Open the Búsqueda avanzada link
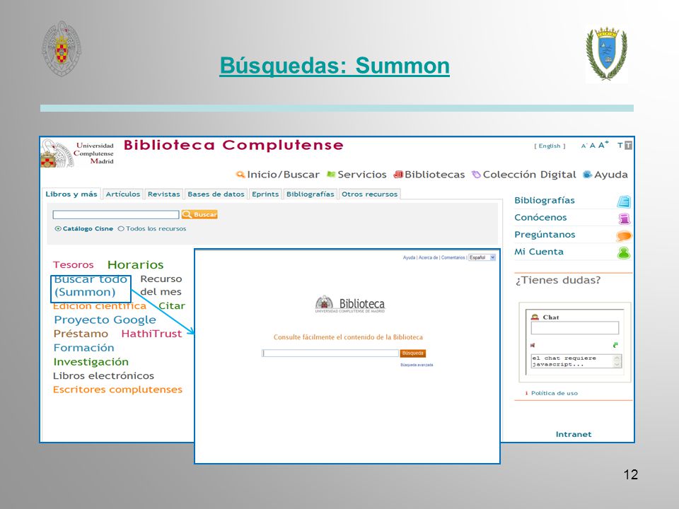The width and height of the screenshot is (679, 509). 417,365
